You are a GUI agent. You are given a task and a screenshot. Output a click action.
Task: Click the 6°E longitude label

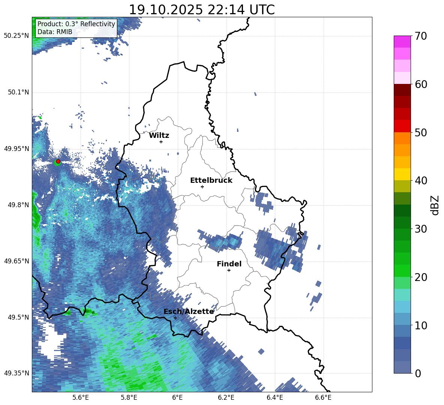coord(177,398)
